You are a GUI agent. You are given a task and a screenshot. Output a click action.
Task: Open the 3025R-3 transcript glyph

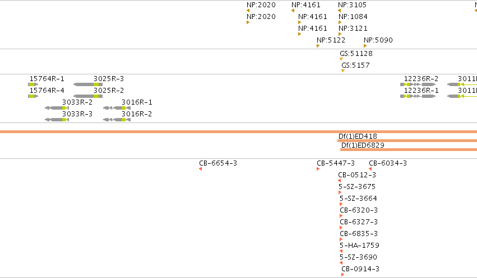88,84
